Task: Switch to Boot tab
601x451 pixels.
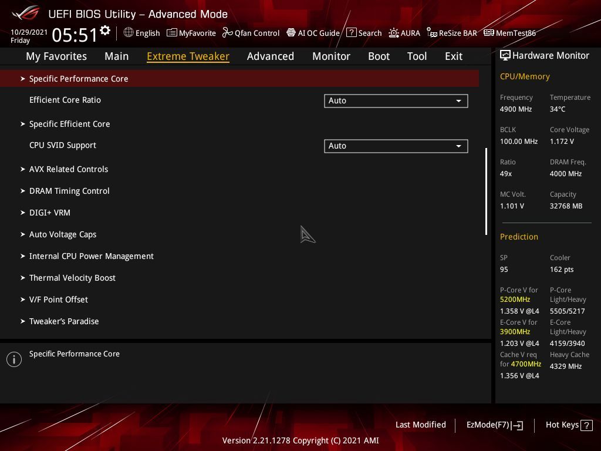Action: (379, 56)
